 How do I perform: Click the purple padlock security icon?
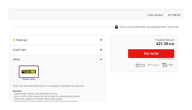117,27
